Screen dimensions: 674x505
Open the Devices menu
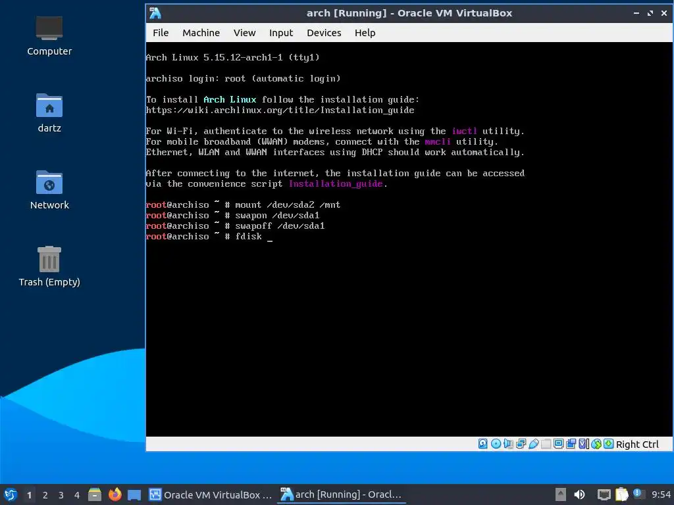point(324,33)
